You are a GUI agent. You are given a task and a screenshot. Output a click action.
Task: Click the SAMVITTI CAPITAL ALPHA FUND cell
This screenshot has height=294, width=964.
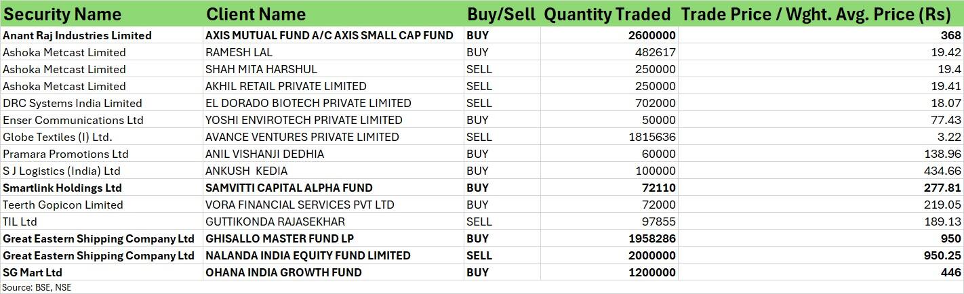click(x=289, y=188)
